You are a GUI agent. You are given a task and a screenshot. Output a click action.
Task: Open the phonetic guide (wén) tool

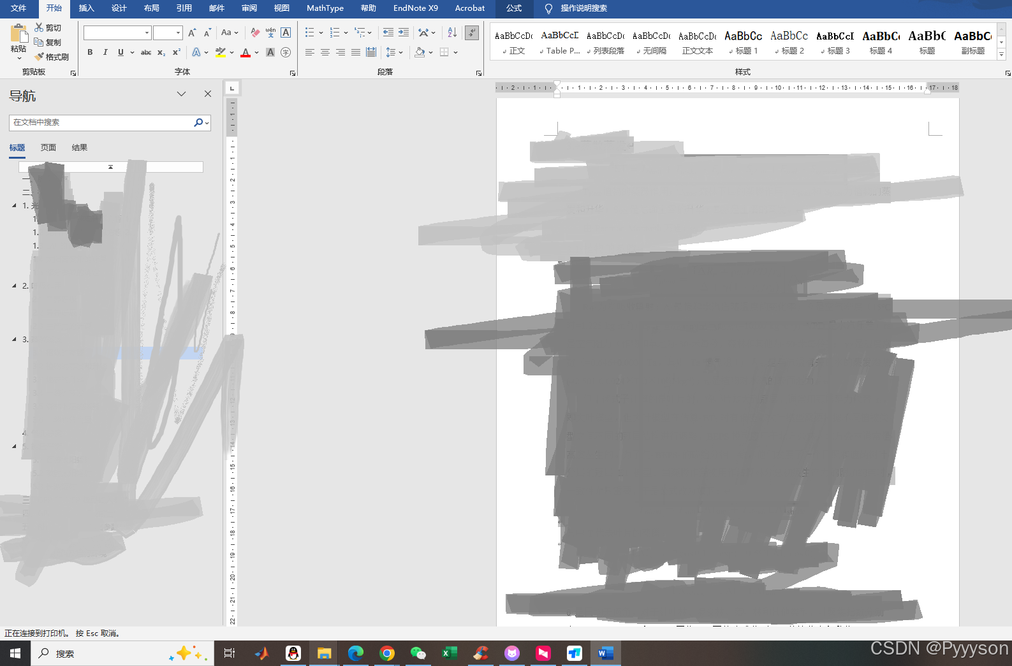[270, 33]
